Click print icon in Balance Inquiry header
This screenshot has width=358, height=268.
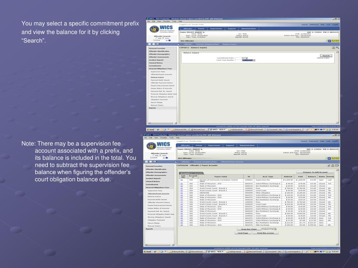333,48
